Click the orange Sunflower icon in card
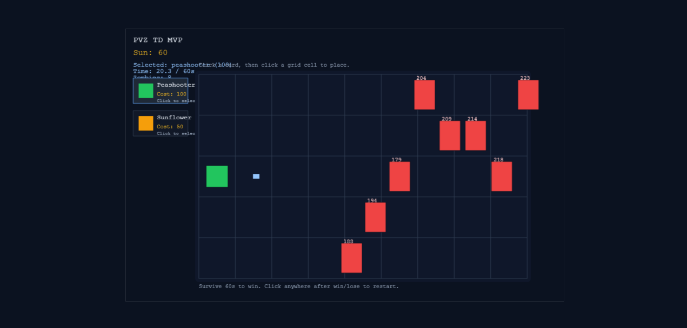The width and height of the screenshot is (687, 328). point(146,124)
